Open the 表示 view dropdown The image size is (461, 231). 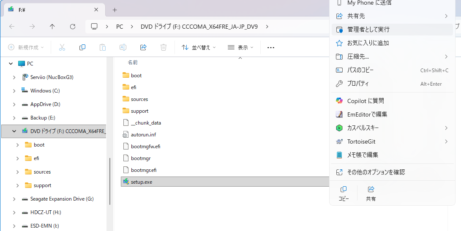click(240, 47)
